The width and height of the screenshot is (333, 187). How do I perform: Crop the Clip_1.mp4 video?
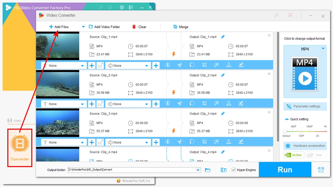coord(204,65)
